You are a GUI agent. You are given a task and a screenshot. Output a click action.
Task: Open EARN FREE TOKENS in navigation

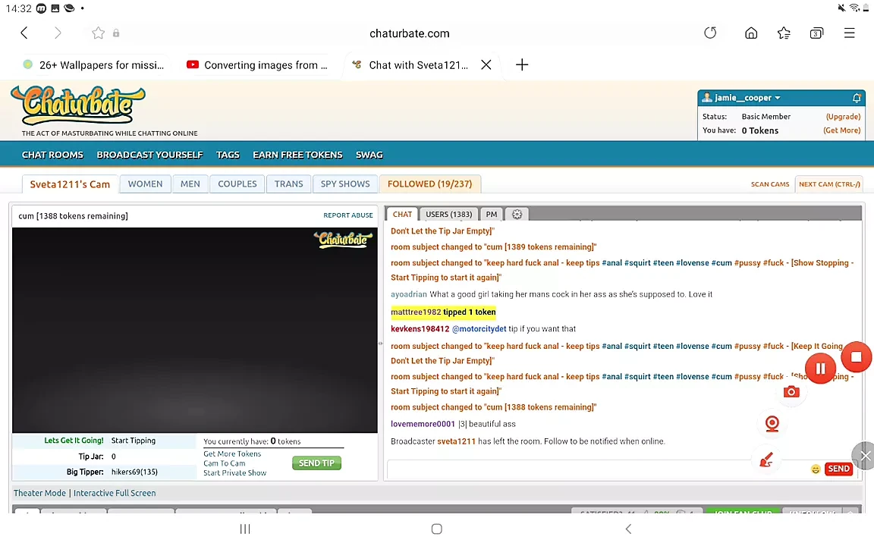pyautogui.click(x=297, y=155)
